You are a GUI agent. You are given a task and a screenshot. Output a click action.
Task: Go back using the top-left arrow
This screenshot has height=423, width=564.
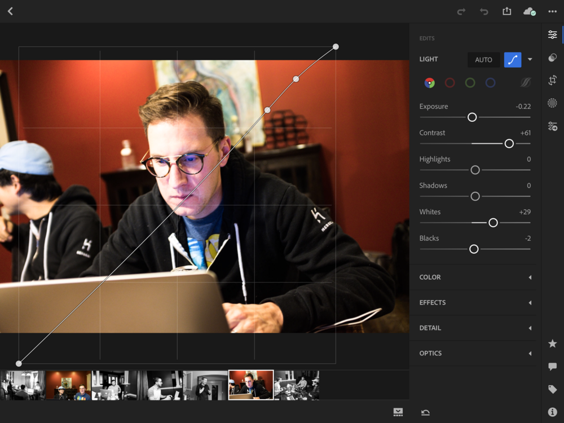[x=10, y=11]
